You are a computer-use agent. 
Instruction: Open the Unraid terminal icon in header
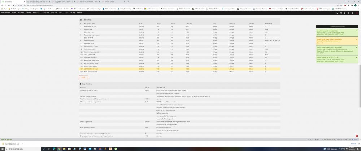point(337,13)
